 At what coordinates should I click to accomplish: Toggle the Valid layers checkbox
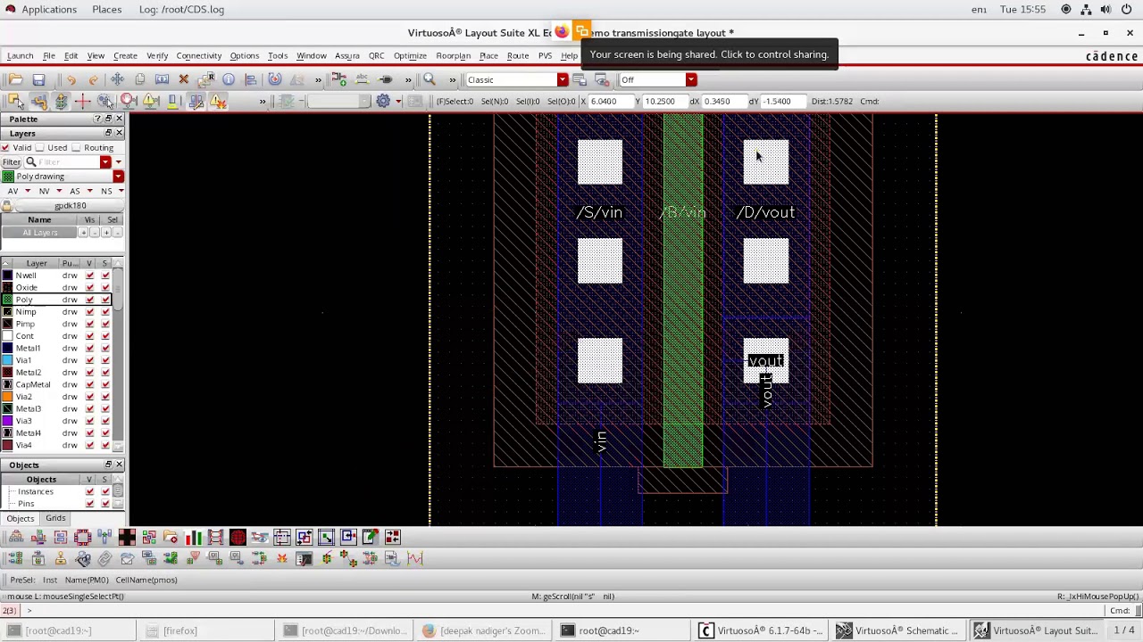point(5,147)
